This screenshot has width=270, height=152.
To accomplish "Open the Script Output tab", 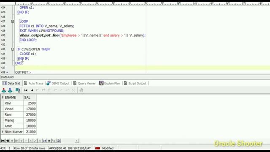I will tap(135, 83).
